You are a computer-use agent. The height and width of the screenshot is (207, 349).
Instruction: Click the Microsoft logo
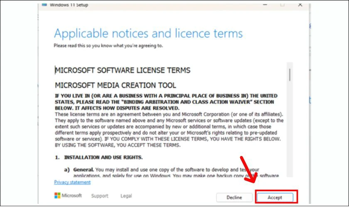coord(68,195)
